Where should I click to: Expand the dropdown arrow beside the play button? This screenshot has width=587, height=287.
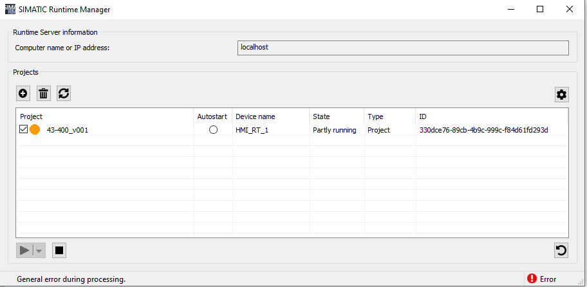39,251
